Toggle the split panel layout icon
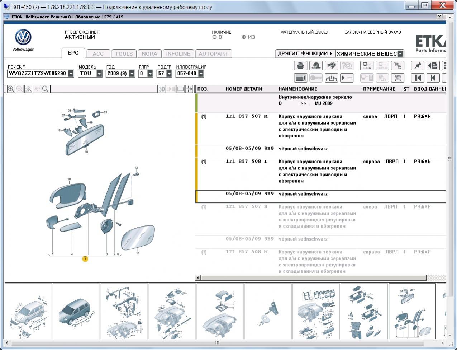 pos(181,89)
